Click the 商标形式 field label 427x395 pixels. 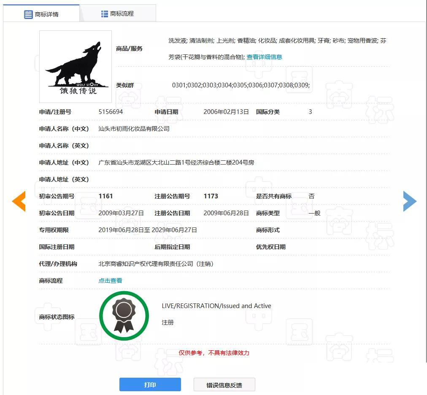[268, 230]
